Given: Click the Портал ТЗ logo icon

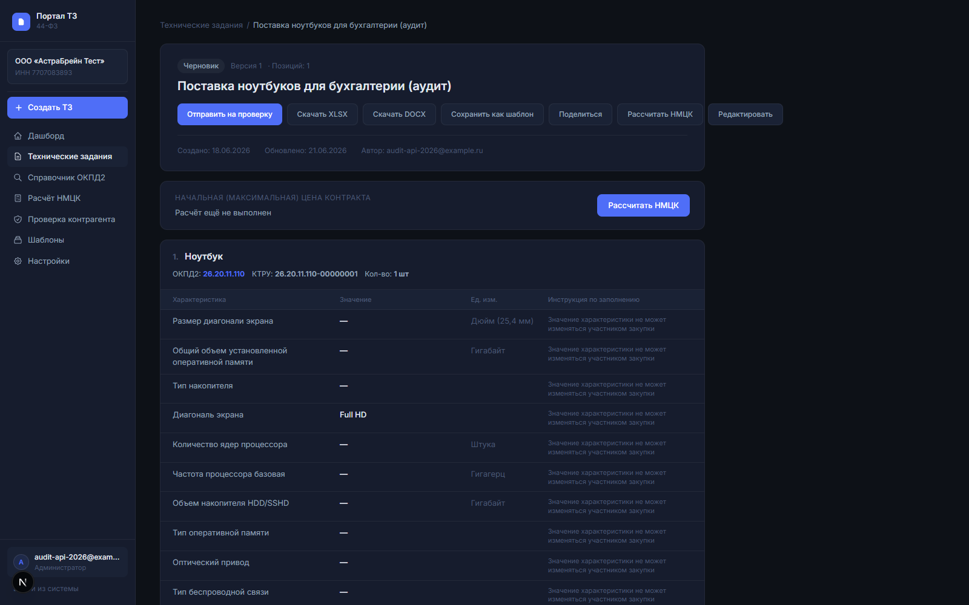Looking at the screenshot, I should click(21, 22).
